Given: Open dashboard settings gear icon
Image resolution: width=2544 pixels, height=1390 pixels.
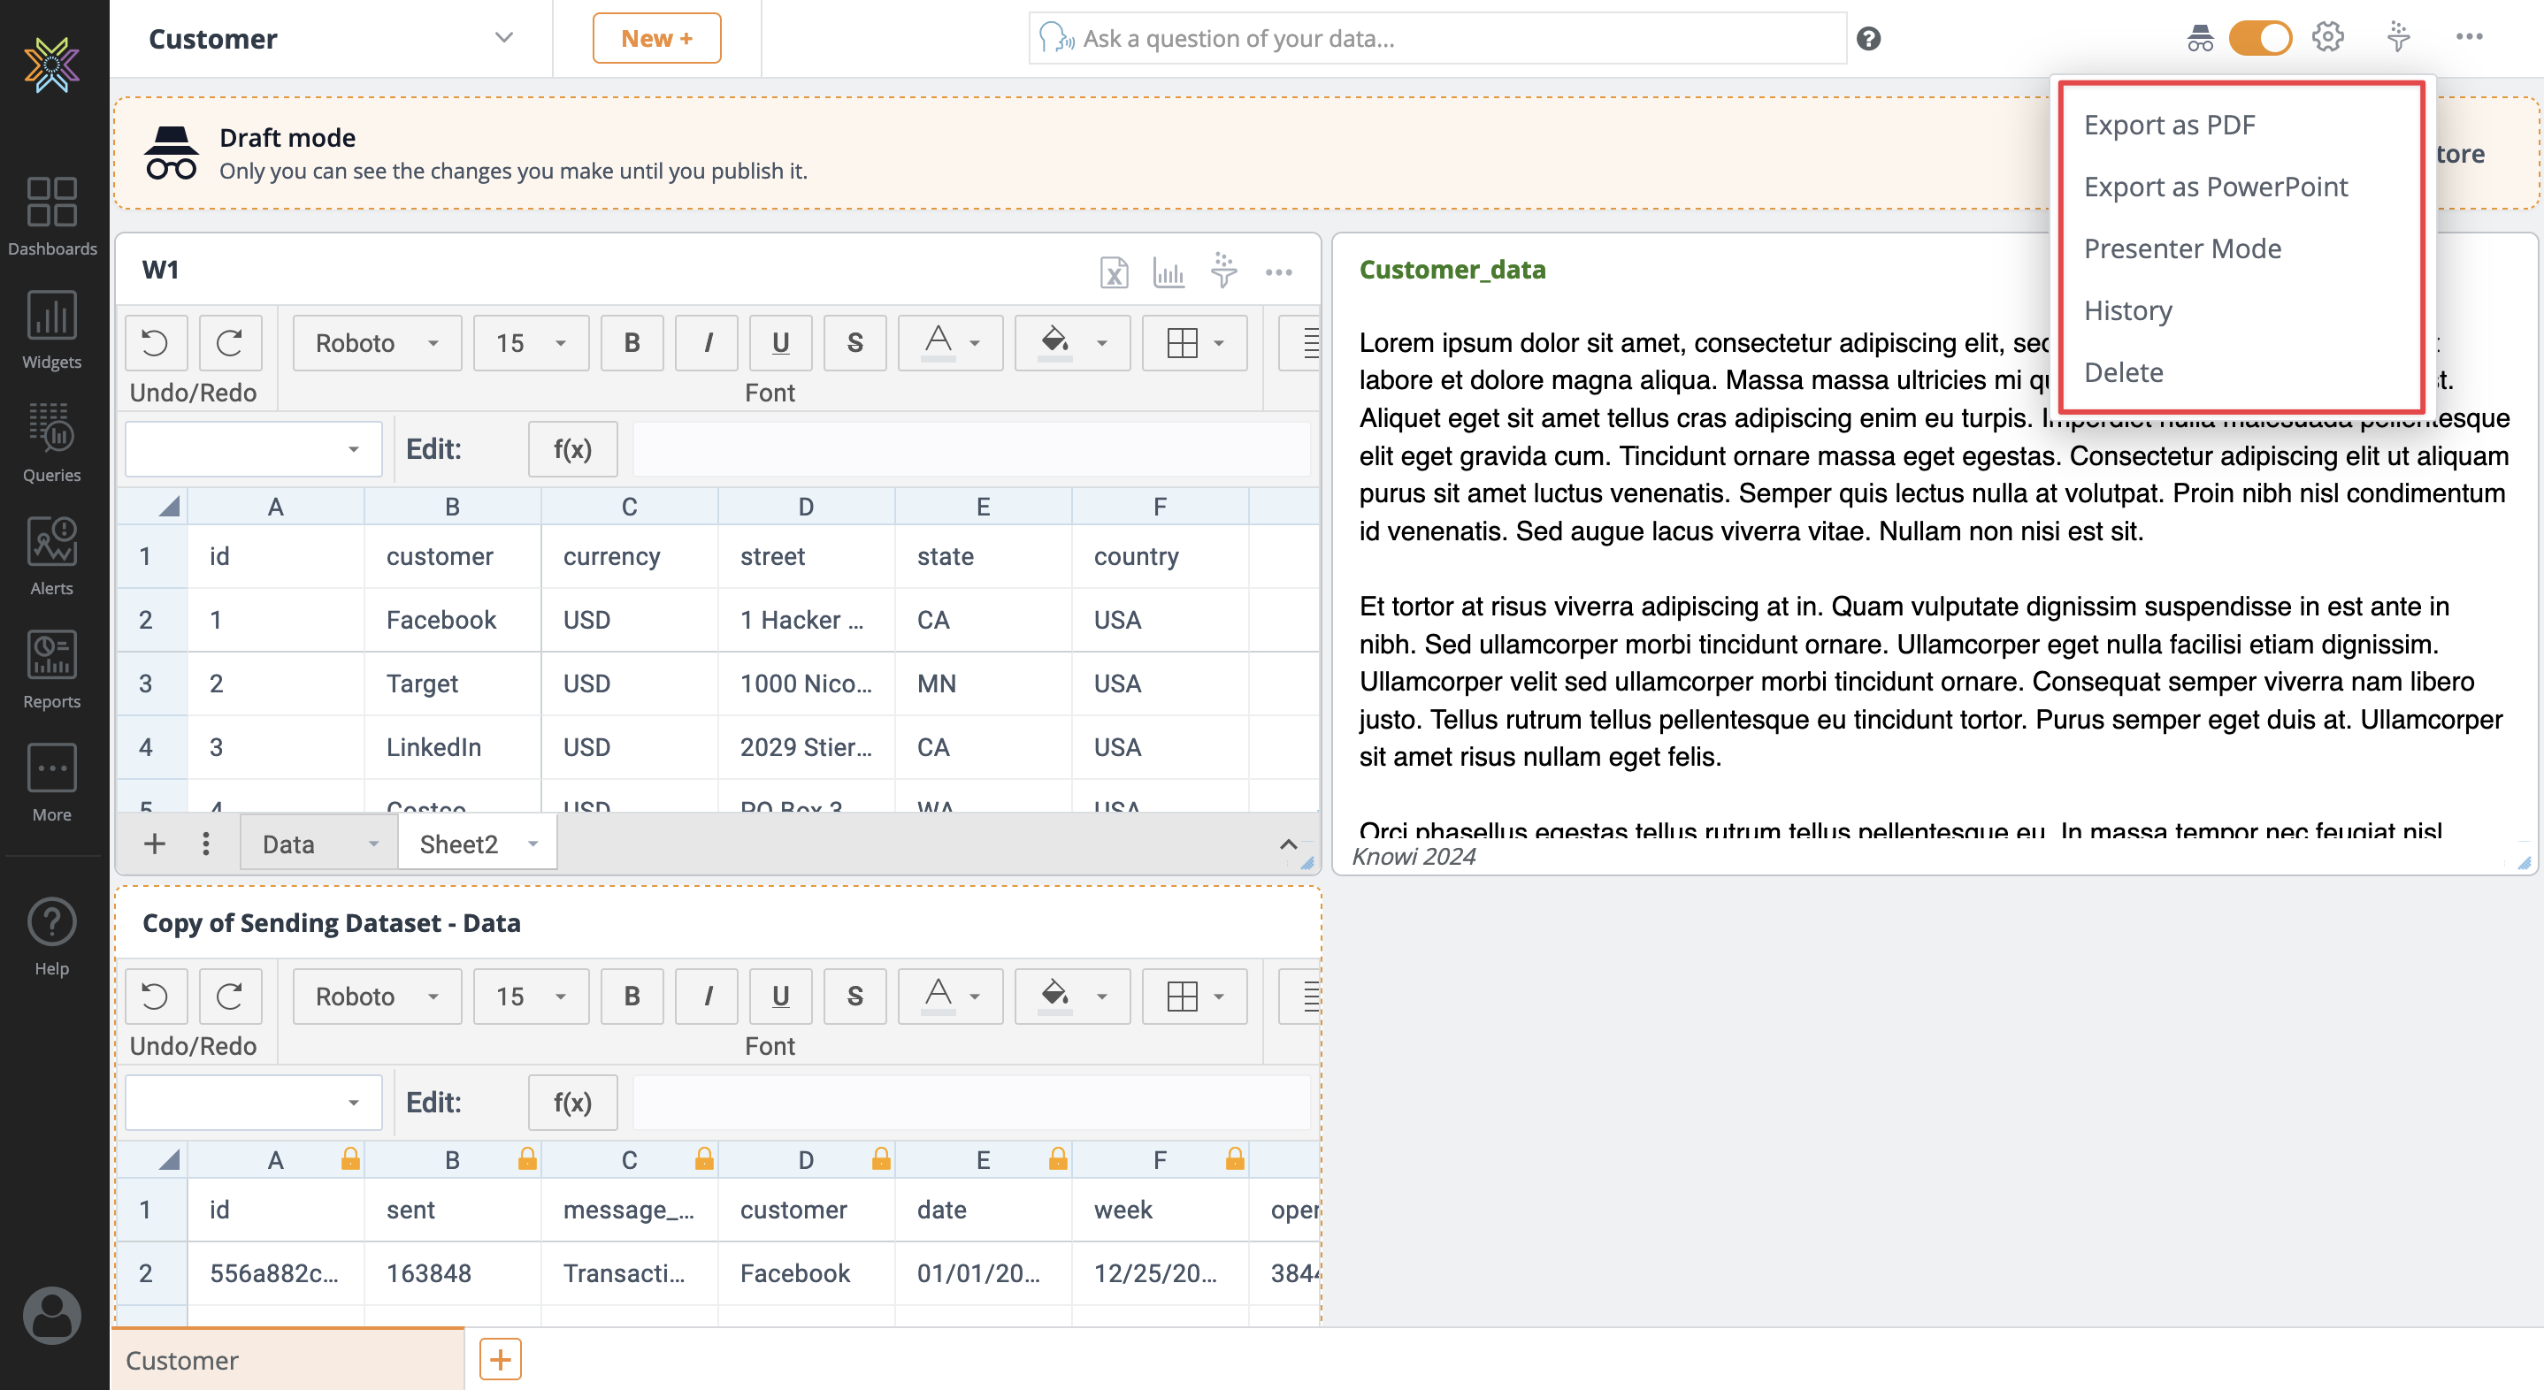Looking at the screenshot, I should (2327, 37).
